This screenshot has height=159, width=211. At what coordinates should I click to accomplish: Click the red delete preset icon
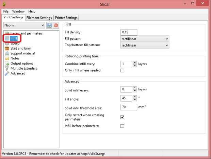(56, 25)
